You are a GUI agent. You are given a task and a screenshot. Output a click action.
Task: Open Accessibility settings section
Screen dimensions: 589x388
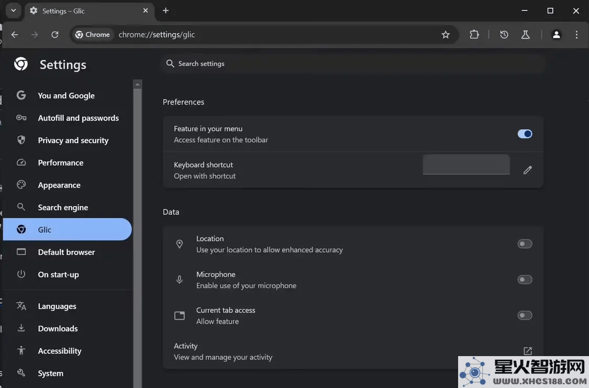pos(67,350)
